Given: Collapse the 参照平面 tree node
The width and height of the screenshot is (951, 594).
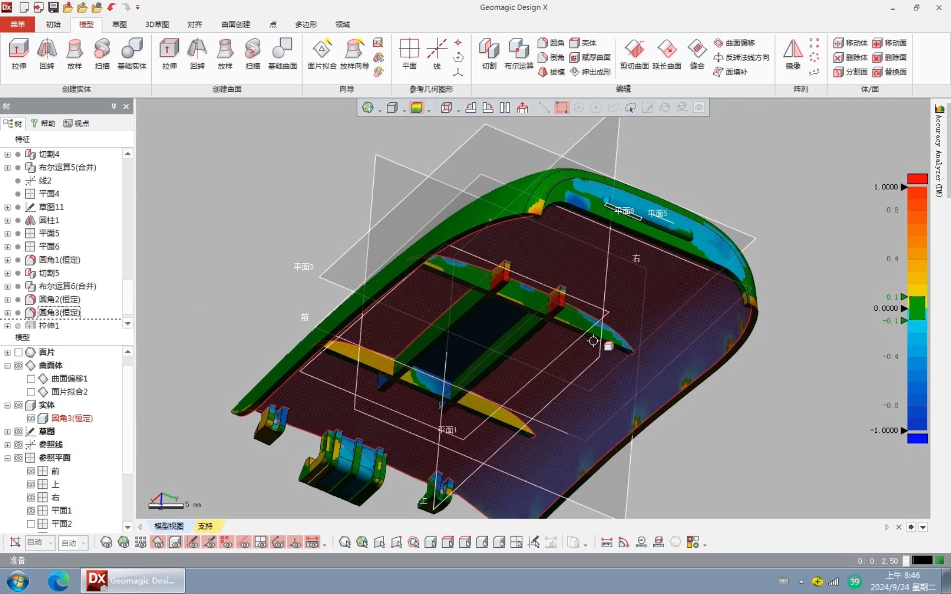Looking at the screenshot, I should point(7,458).
